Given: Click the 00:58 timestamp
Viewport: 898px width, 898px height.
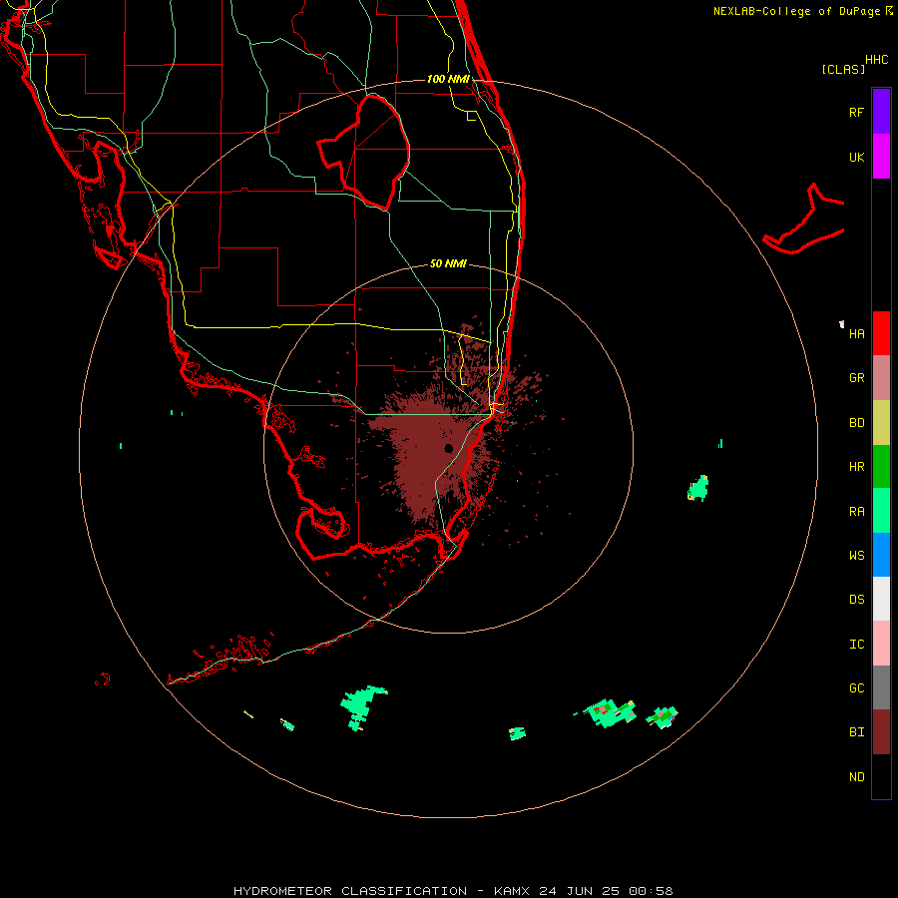Looking at the screenshot, I should pos(651,891).
